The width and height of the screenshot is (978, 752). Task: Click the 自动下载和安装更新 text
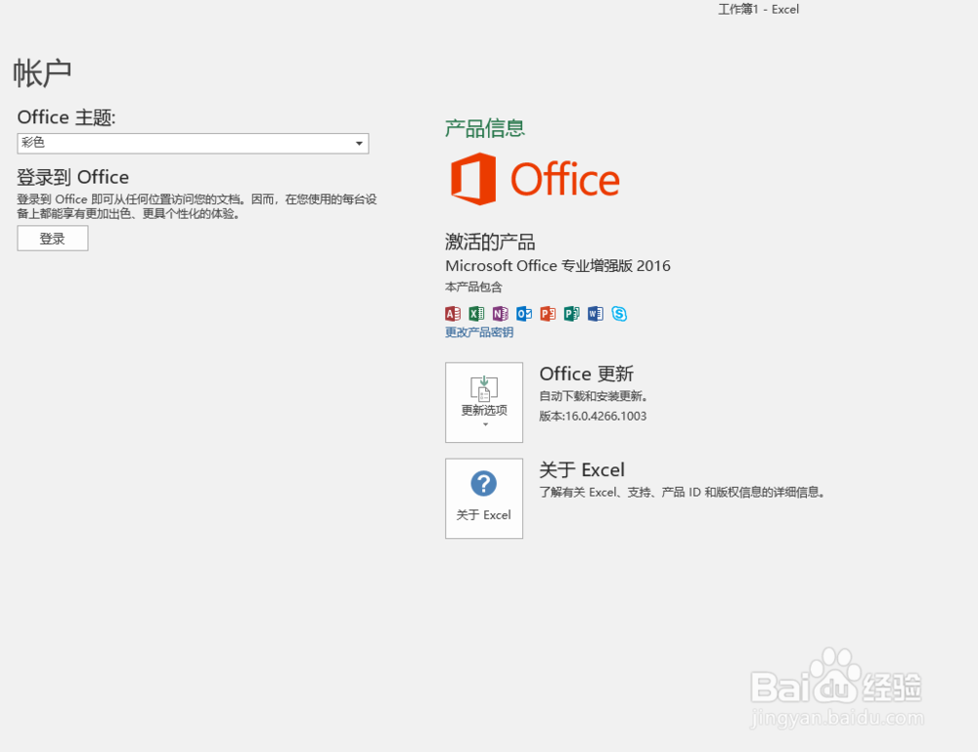coord(594,396)
